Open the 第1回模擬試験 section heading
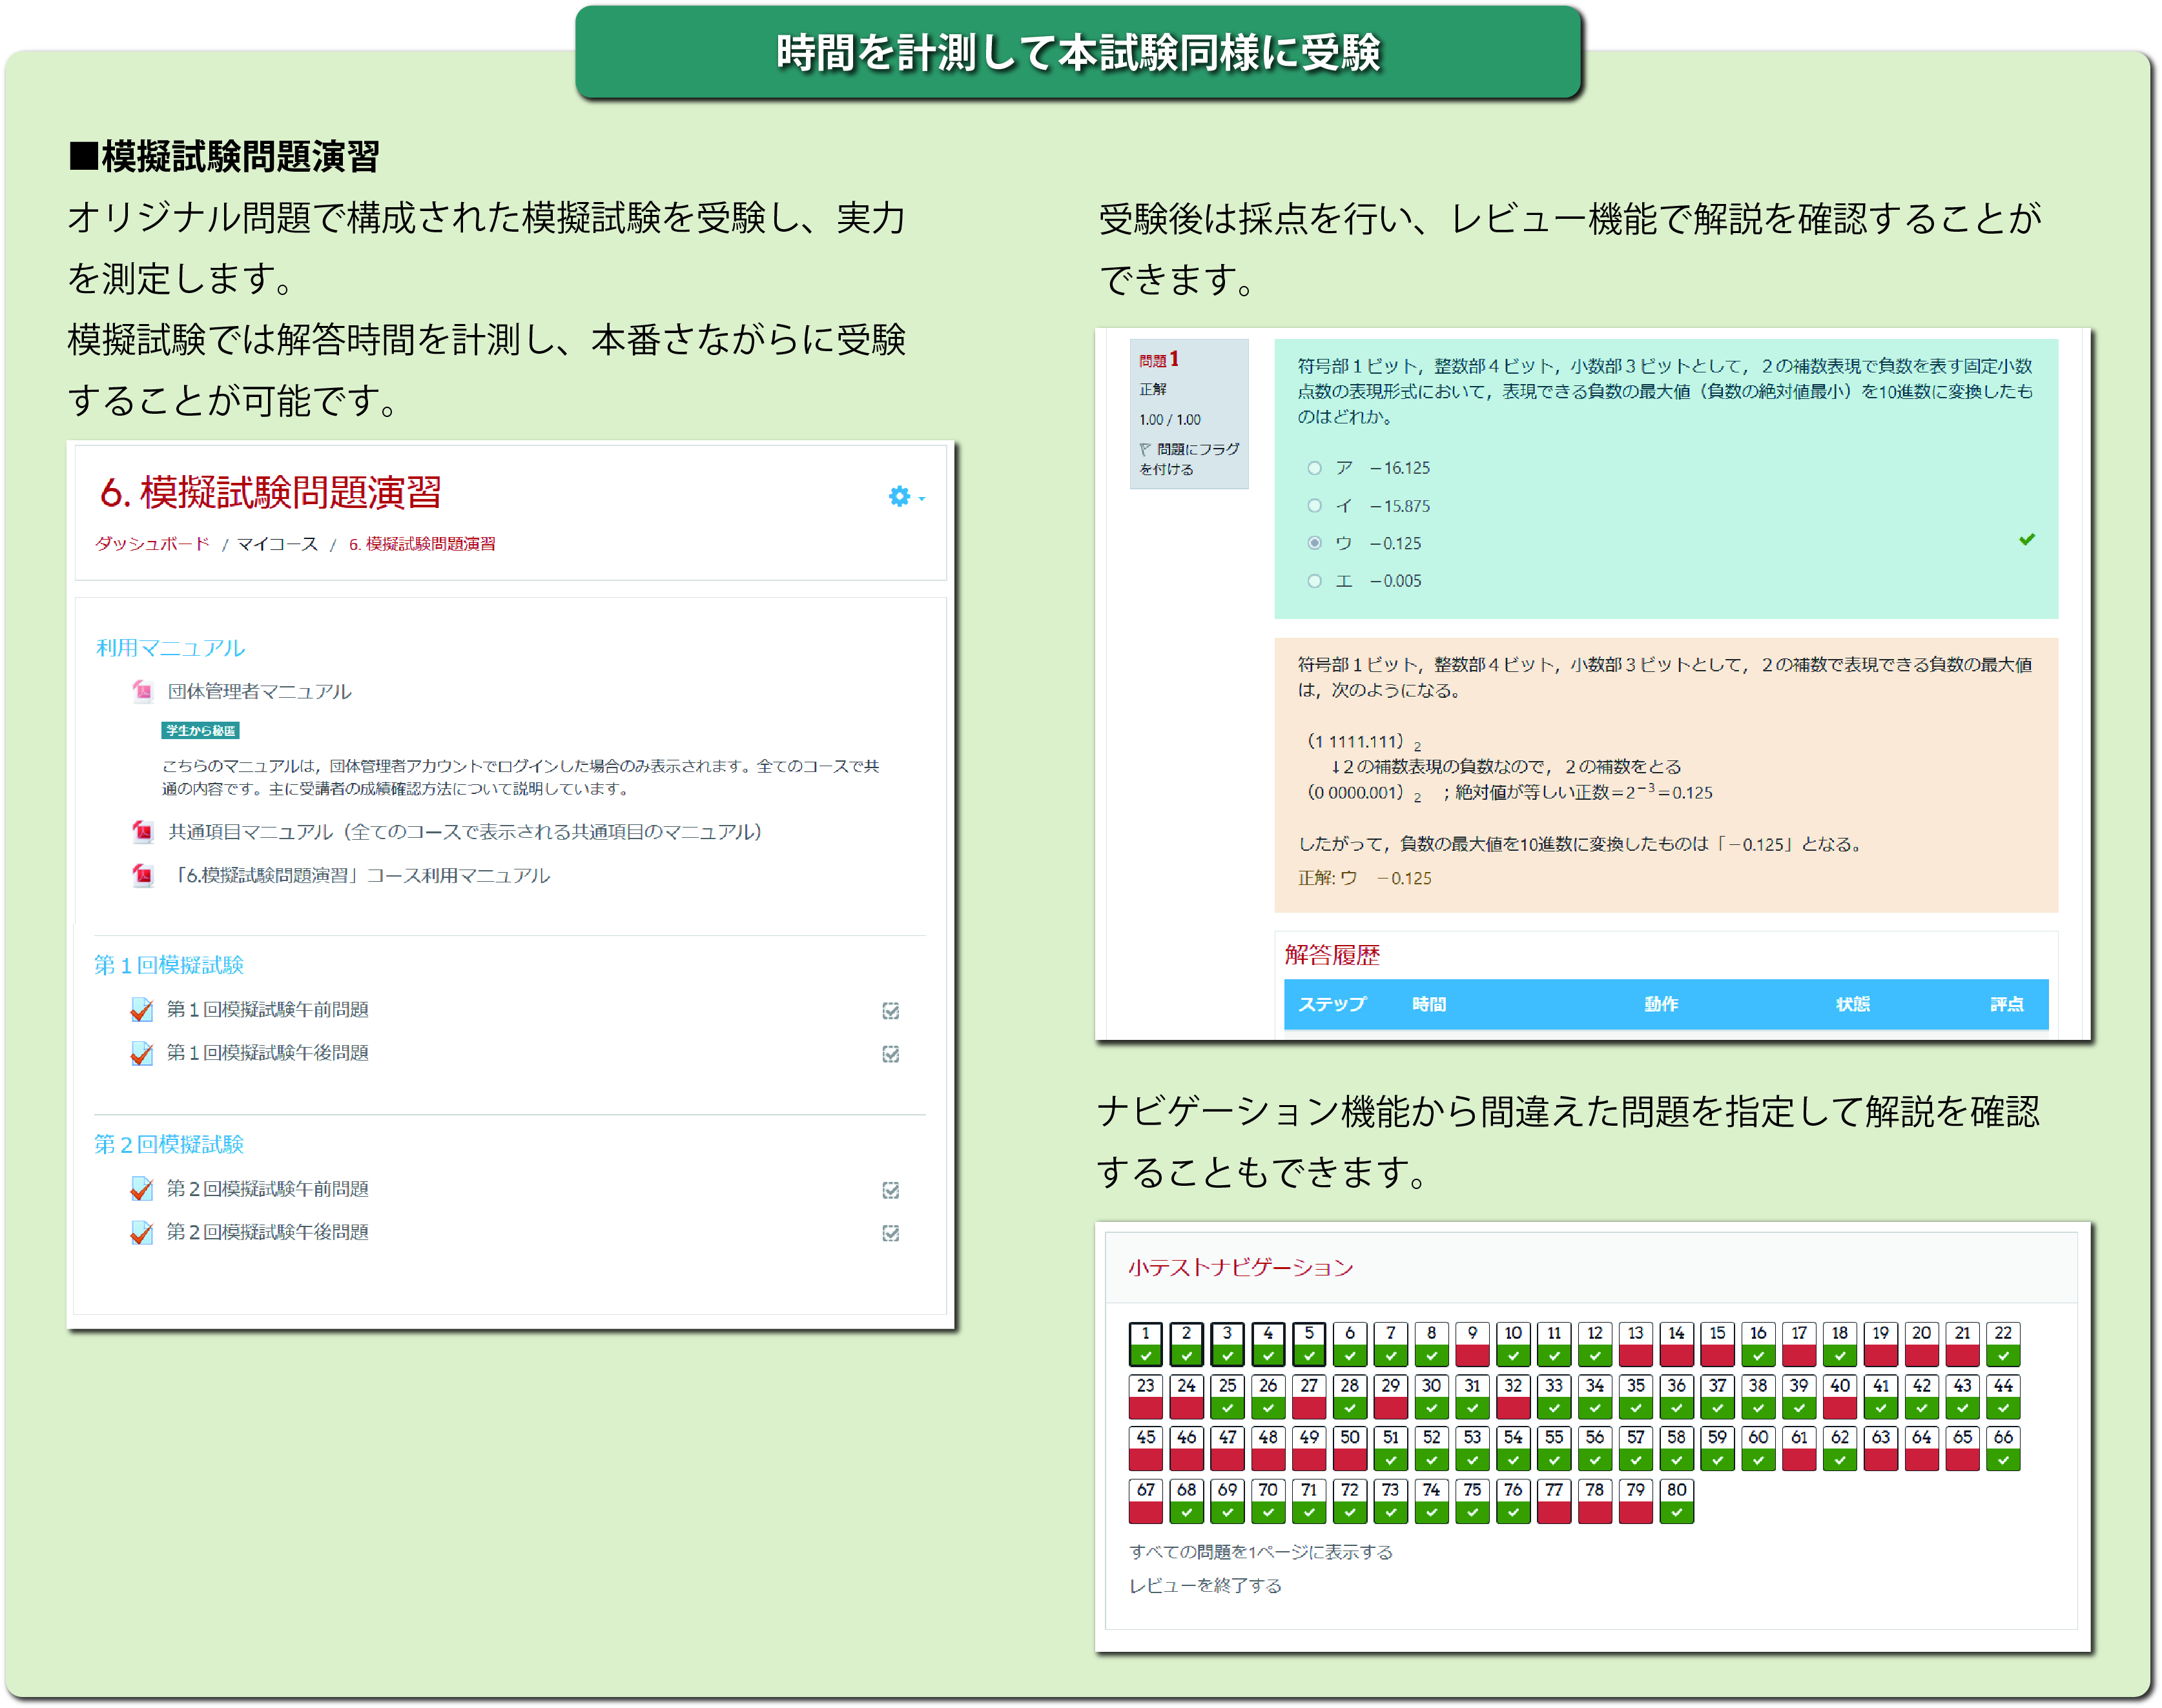Screen dimensions: 2162x1708 coord(169,965)
